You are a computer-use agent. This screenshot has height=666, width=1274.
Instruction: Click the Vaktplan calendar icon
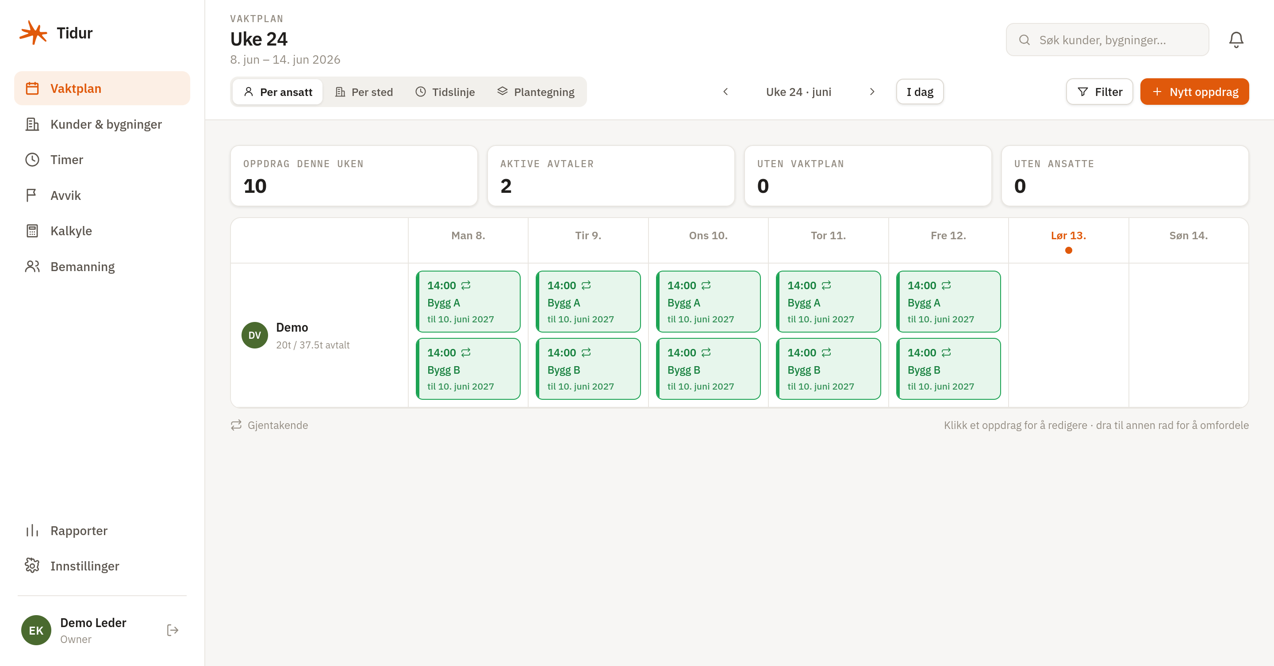coord(32,88)
